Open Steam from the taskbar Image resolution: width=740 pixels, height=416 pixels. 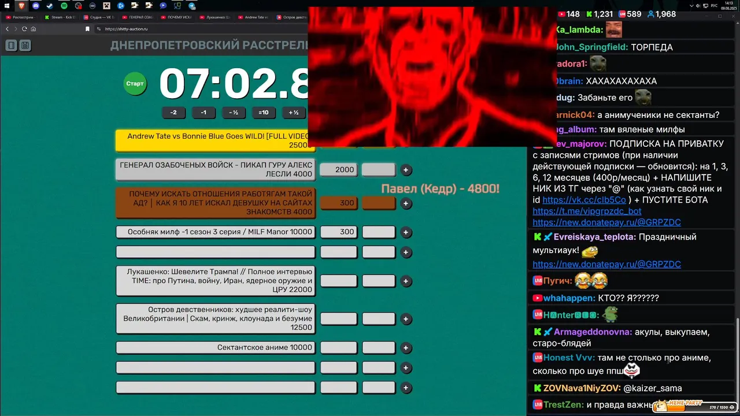point(50,5)
